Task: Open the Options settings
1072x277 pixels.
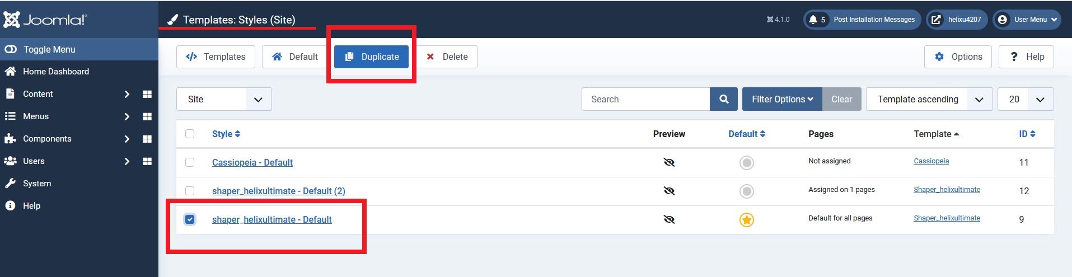Action: click(x=958, y=57)
